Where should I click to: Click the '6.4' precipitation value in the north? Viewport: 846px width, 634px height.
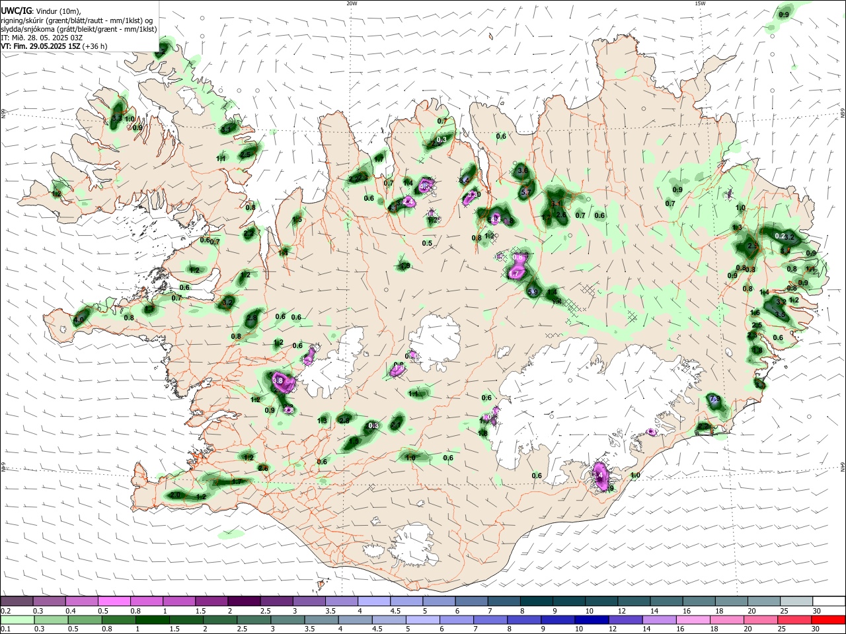point(464,180)
